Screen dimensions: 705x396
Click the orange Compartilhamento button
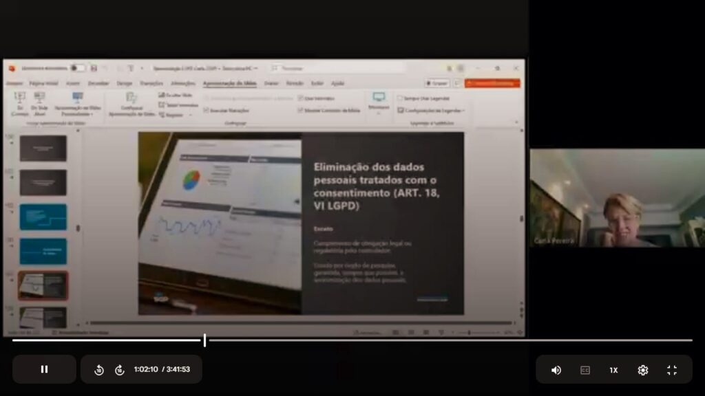point(492,83)
